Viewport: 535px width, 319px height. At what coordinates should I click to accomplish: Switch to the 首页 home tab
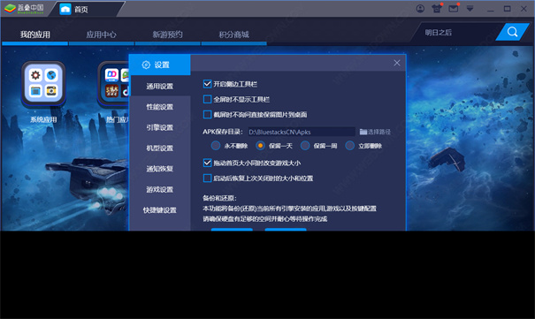(88, 9)
